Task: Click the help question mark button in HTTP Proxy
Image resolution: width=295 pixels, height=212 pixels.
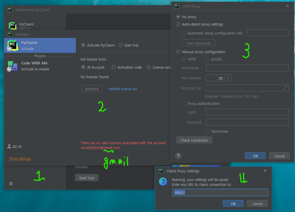Action: [178, 156]
